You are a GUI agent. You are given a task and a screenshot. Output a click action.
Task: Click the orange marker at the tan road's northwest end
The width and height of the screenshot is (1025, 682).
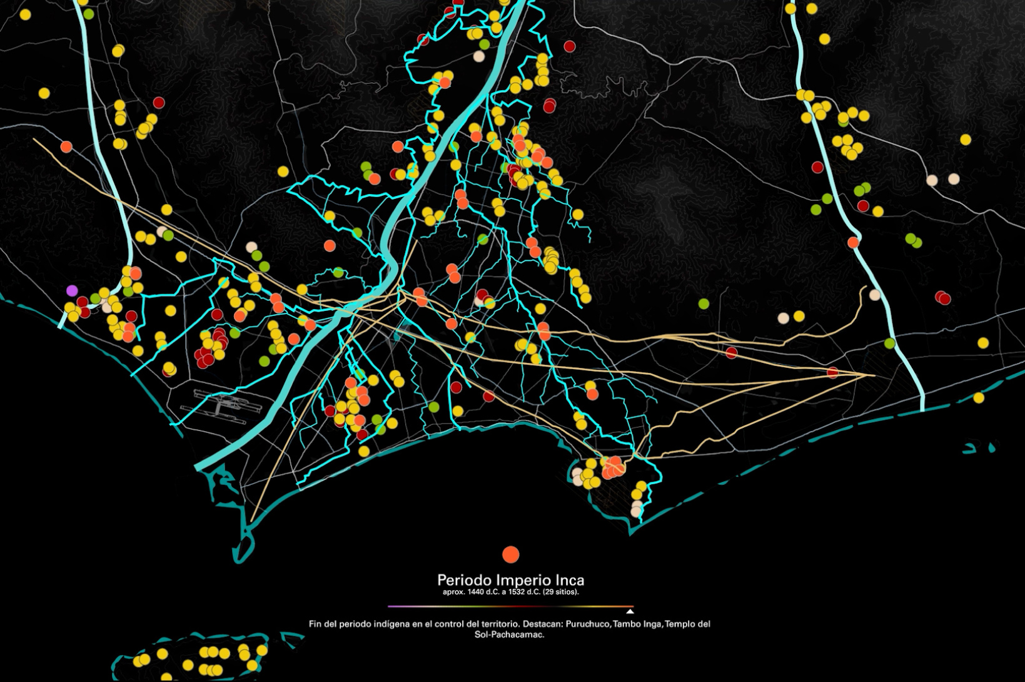(x=66, y=147)
